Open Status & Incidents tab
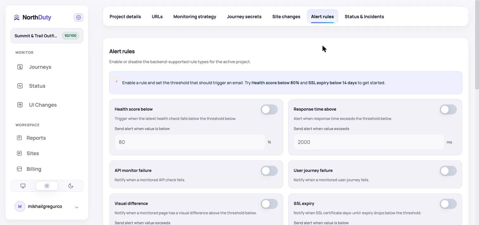The height and width of the screenshot is (225, 479). pos(364,16)
